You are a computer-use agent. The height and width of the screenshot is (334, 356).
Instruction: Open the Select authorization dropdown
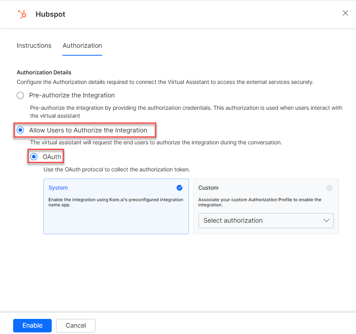266,221
